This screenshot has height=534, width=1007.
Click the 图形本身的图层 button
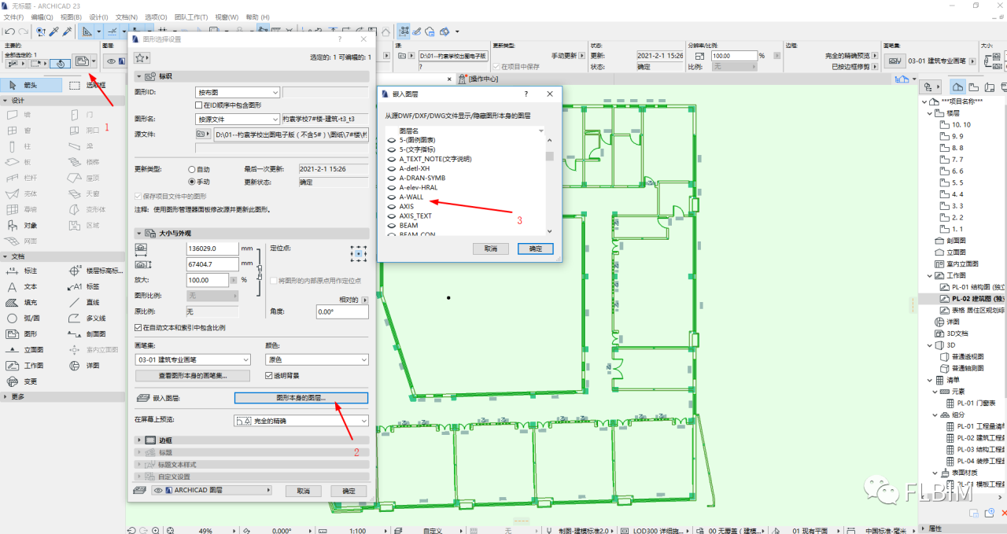tap(301, 397)
